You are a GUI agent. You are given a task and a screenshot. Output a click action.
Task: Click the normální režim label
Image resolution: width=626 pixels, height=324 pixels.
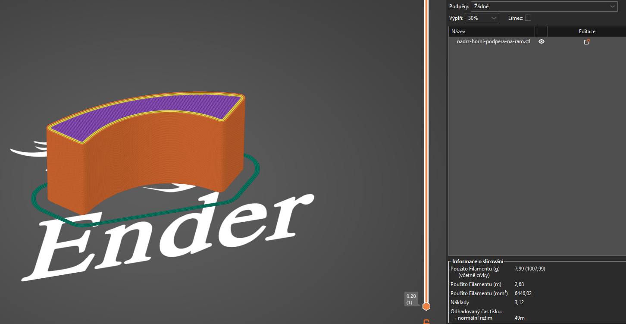point(475,318)
